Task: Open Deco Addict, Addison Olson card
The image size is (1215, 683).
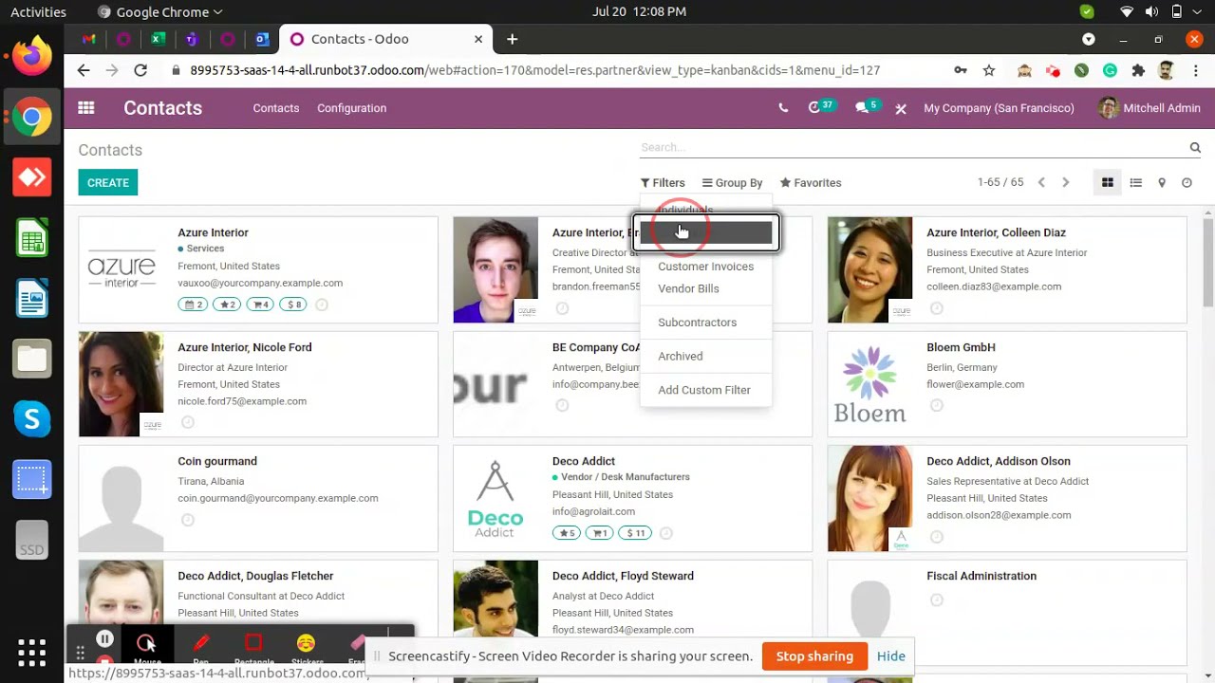Action: [x=1007, y=499]
